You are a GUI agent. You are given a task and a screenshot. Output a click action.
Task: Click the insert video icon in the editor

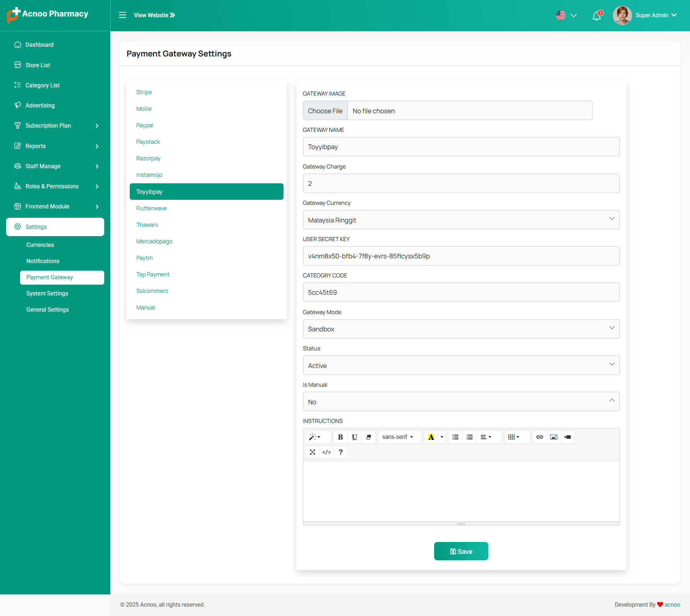click(x=568, y=437)
